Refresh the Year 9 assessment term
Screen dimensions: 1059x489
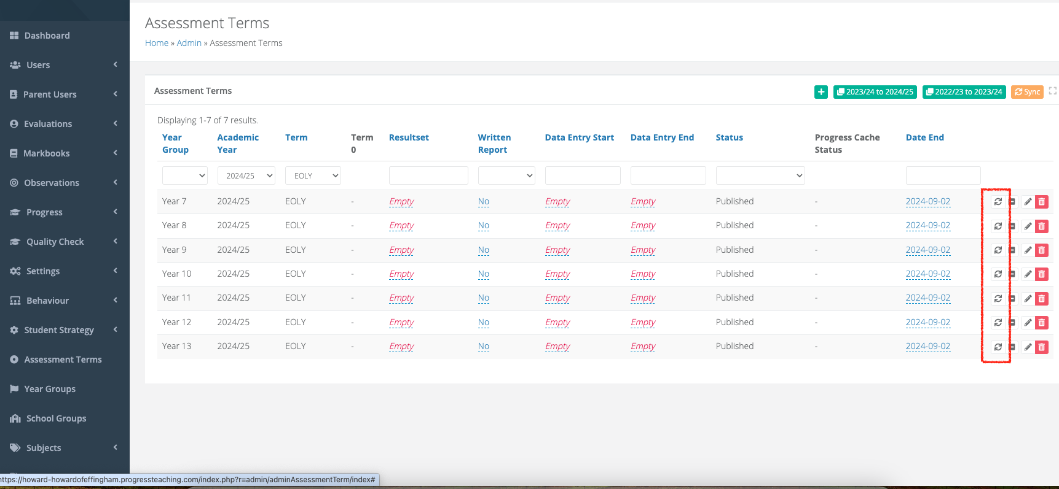click(x=998, y=250)
